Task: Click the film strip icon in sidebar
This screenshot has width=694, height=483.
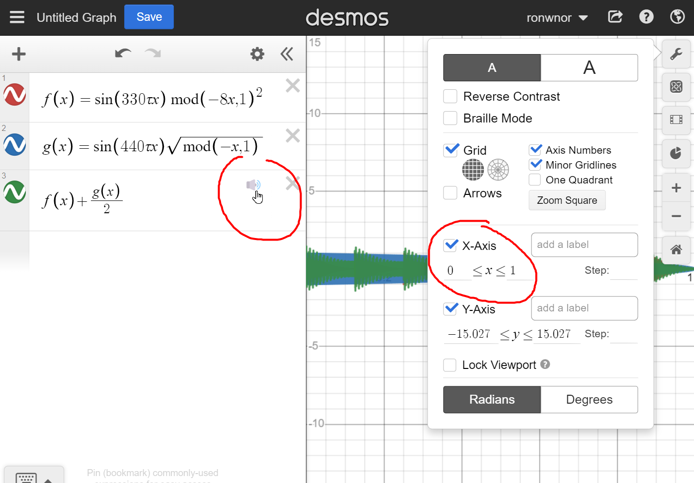Action: pyautogui.click(x=676, y=120)
